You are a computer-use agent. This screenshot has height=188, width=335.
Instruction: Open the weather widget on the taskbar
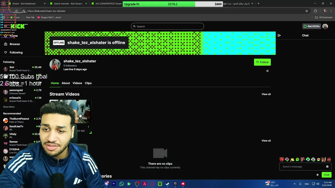coord(272,184)
